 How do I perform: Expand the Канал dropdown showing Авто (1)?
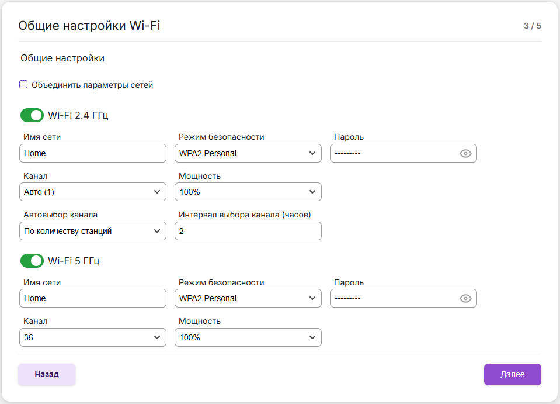coord(92,192)
